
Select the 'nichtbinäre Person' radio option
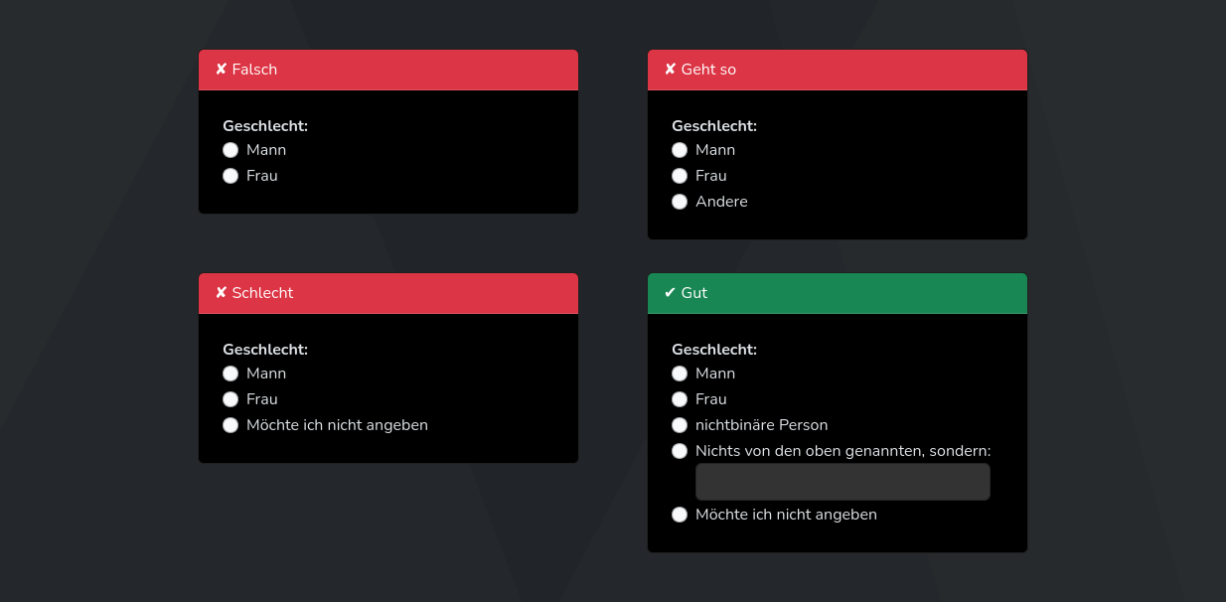pos(680,425)
